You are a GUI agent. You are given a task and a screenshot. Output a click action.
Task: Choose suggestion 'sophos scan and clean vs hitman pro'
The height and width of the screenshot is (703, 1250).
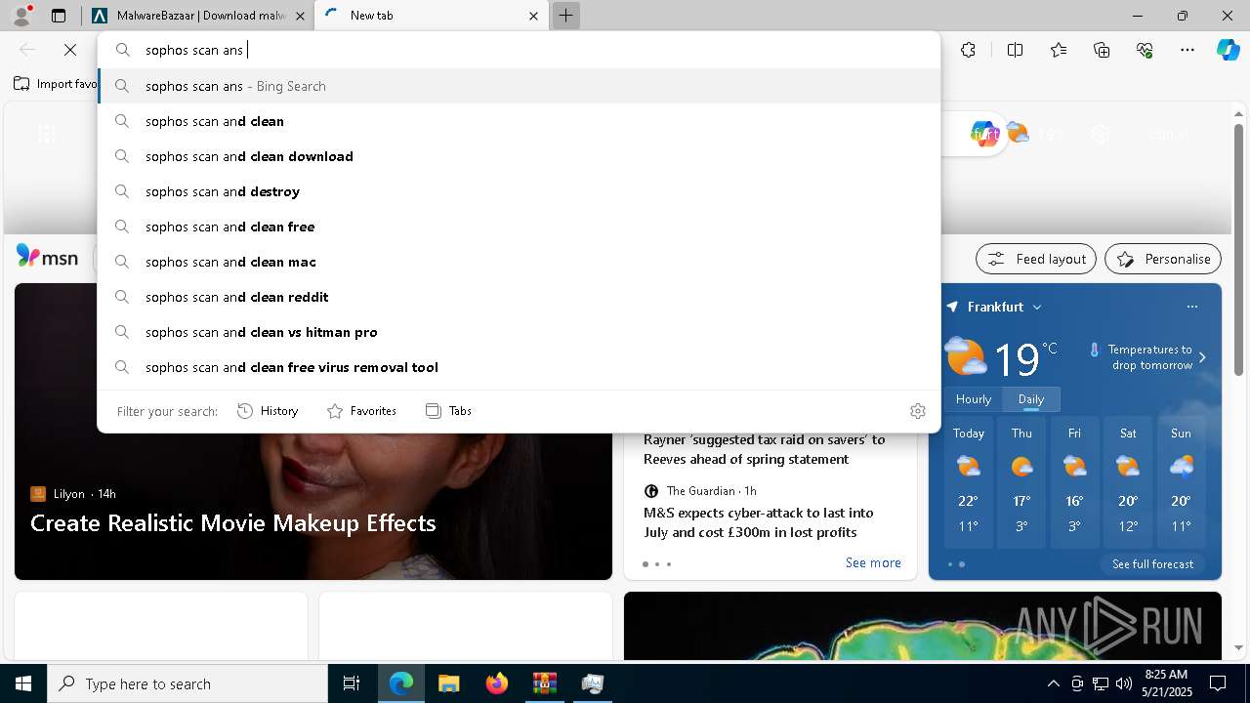520,332
